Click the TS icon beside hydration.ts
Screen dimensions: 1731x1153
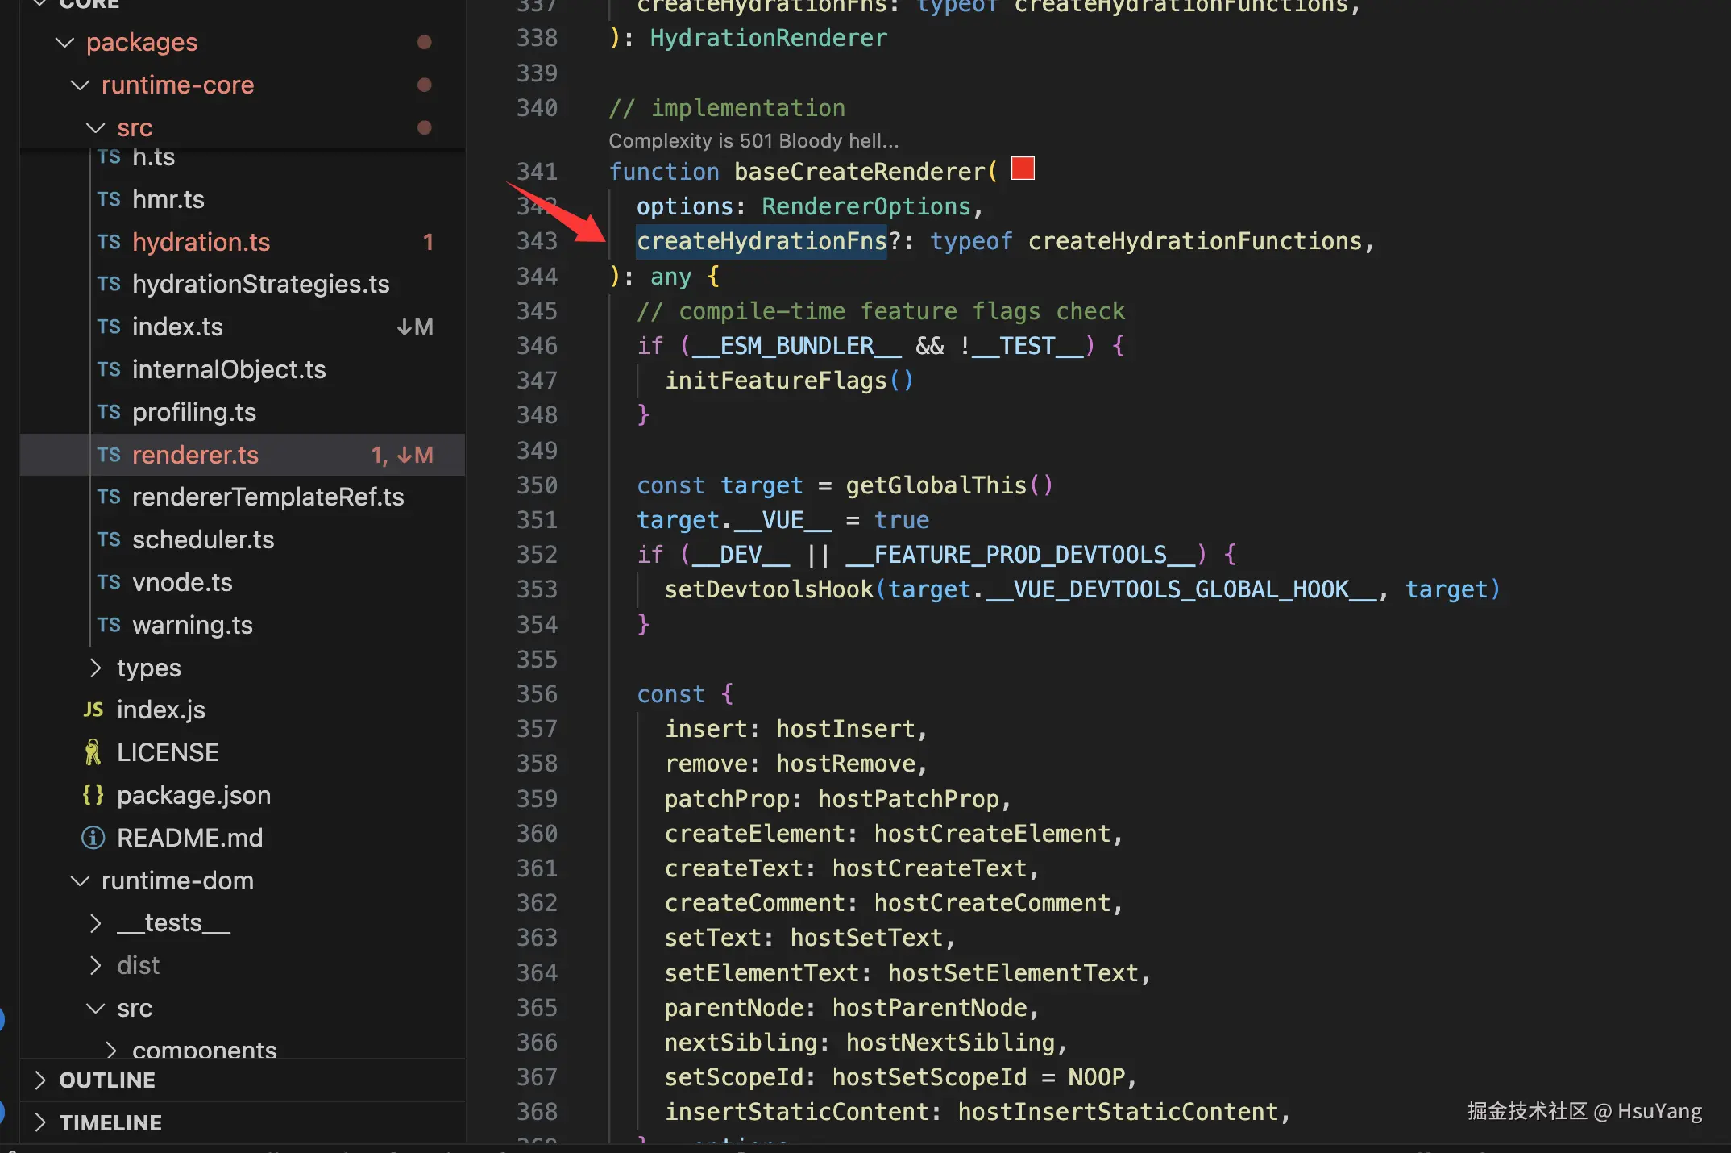109,242
